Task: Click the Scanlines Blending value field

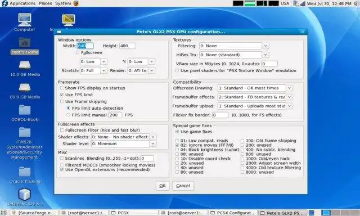Action: point(147,158)
